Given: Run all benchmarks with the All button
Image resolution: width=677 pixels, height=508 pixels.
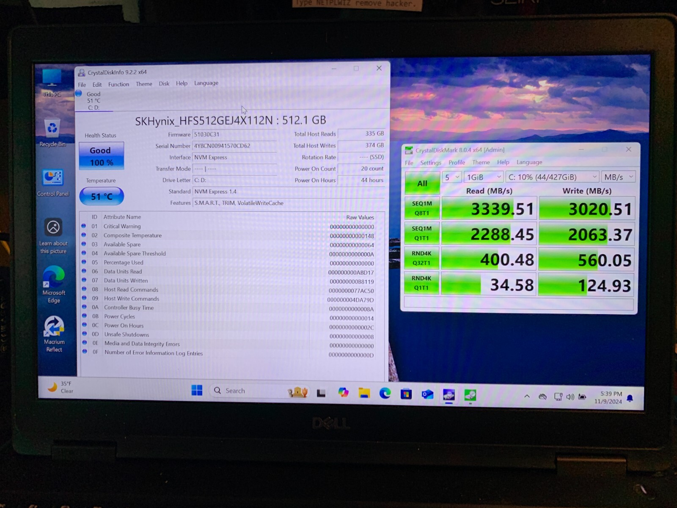Looking at the screenshot, I should [422, 183].
